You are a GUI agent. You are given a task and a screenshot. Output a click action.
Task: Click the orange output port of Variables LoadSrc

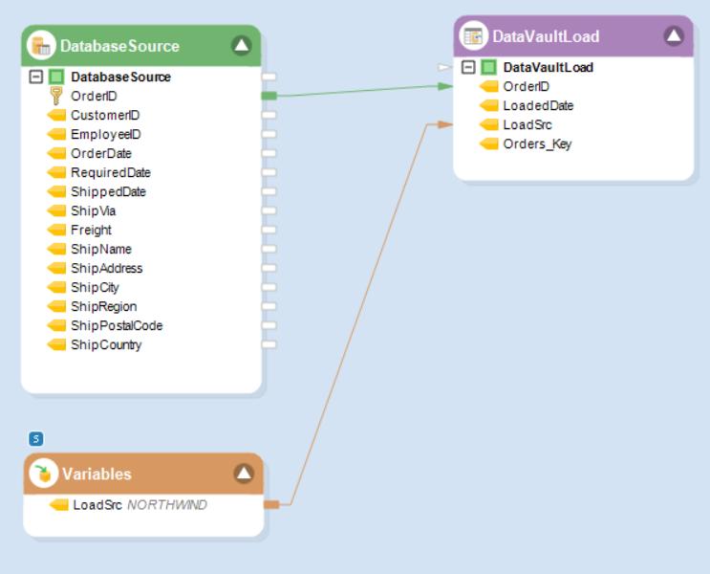[x=271, y=504]
